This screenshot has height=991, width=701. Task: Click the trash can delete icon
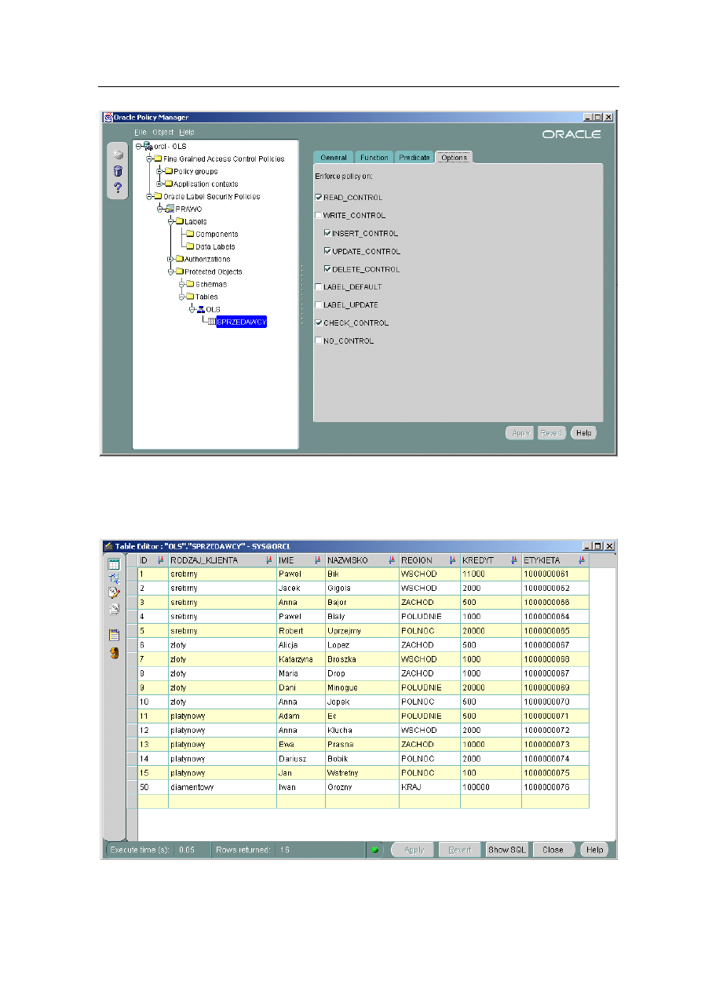pyautogui.click(x=118, y=171)
